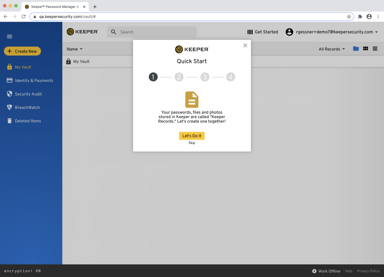
Task: Switch to grid view of records
Action: click(x=365, y=48)
